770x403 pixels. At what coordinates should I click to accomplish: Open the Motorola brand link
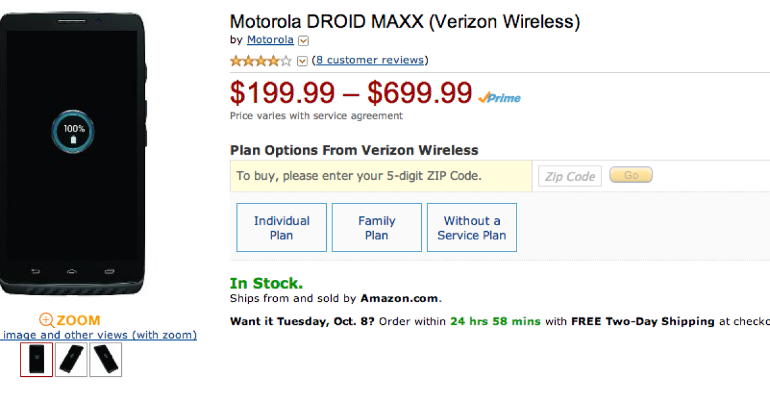coord(270,40)
